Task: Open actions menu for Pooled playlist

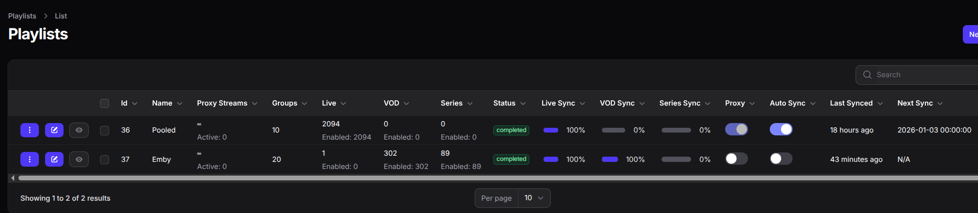Action: click(x=29, y=130)
